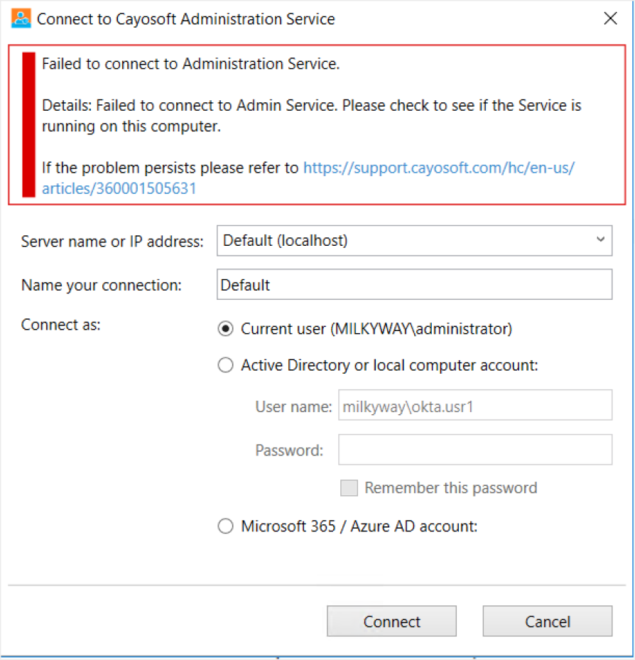The image size is (635, 660).
Task: Enable Remember this password checkbox
Action: coord(349,488)
